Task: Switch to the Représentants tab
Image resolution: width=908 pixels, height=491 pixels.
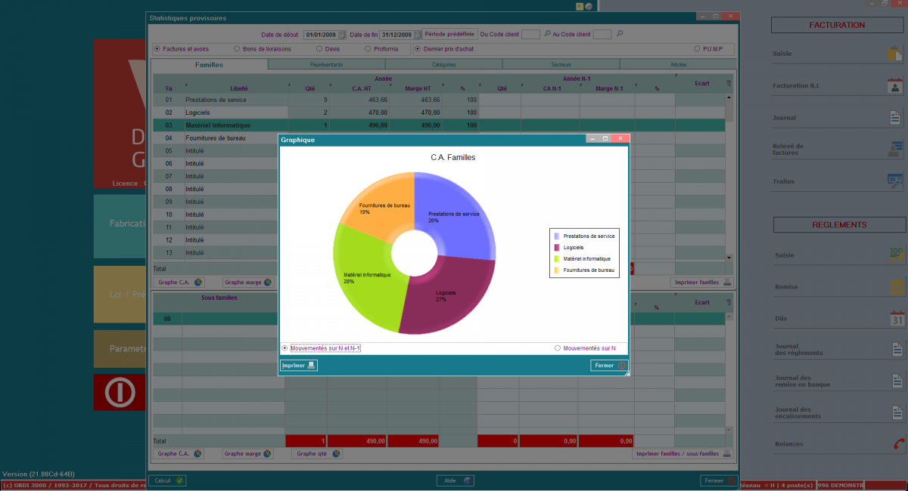Action: point(326,65)
